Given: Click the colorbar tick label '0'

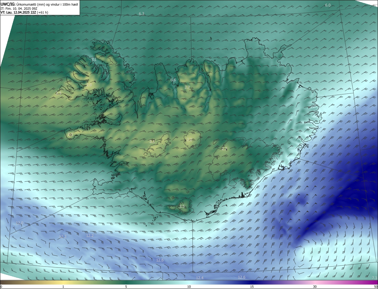Looking at the screenshot, I should tap(1, 287).
